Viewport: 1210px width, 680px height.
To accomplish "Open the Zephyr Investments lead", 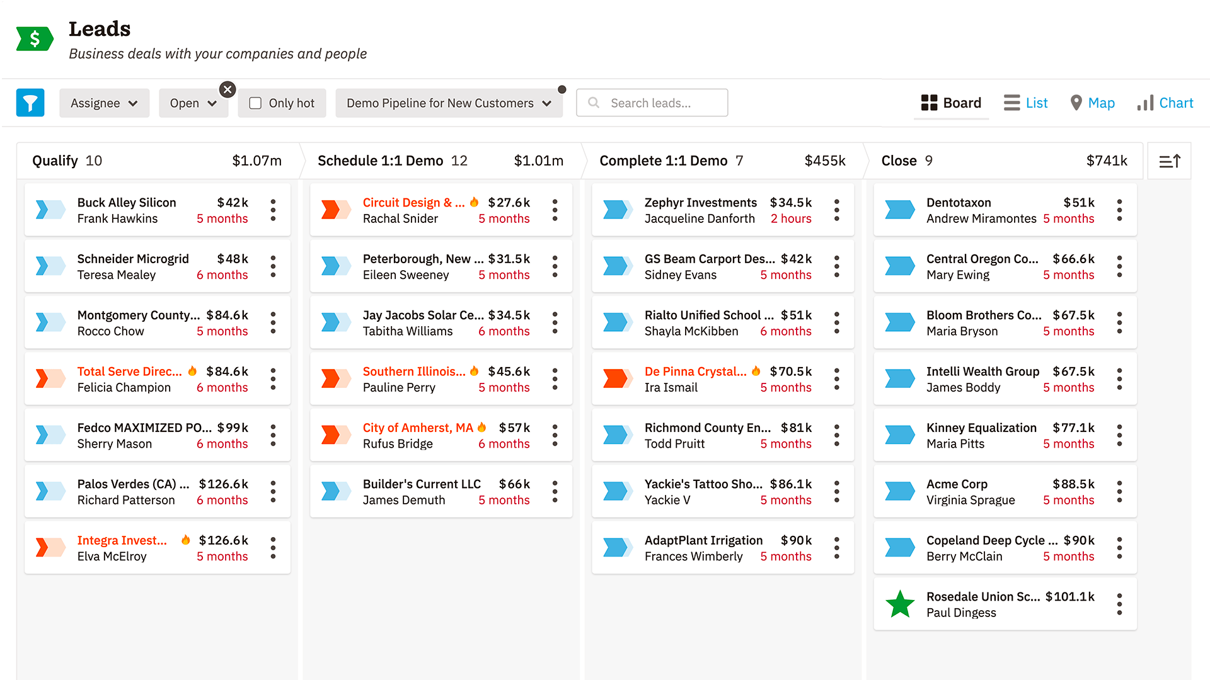I will (700, 203).
